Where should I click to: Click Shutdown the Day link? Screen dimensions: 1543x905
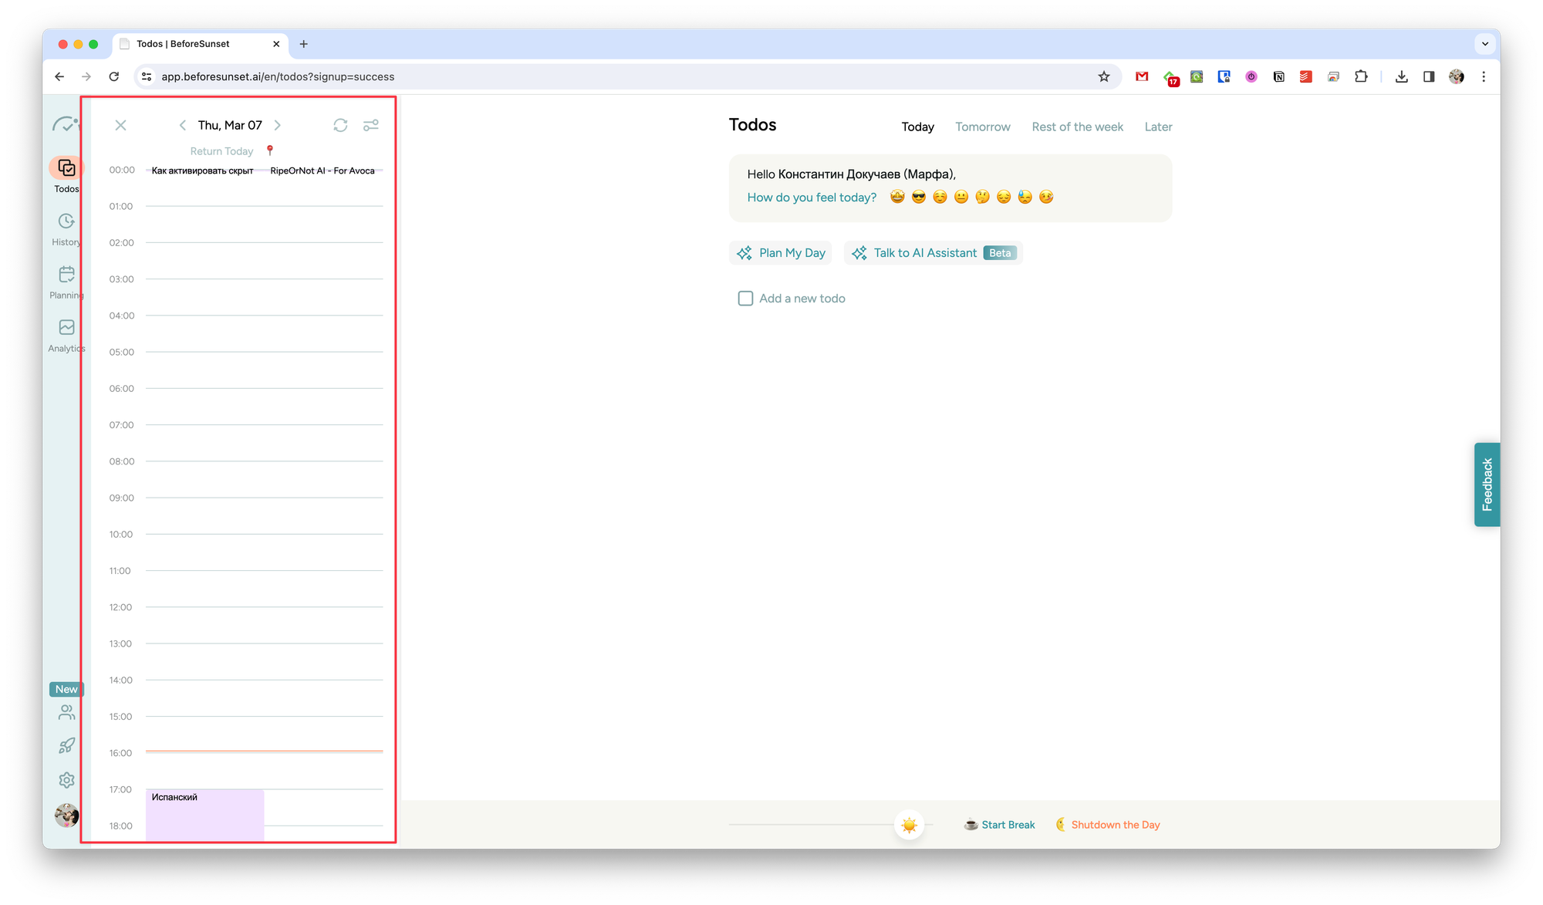coord(1115,825)
